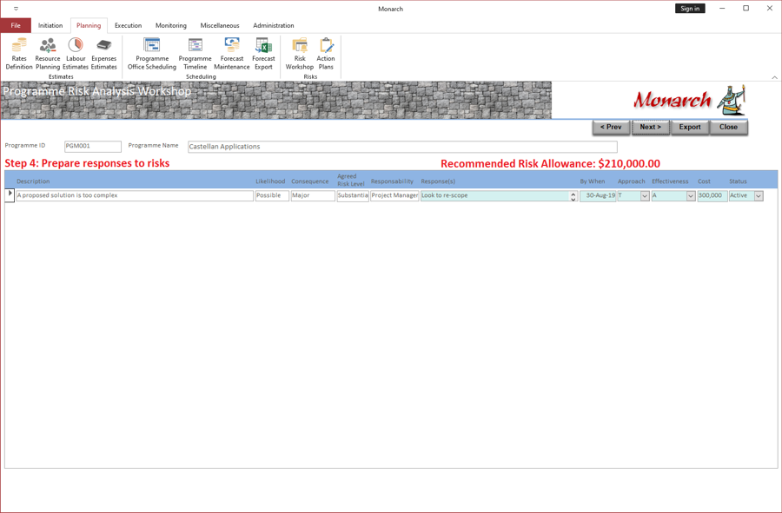Open Programme Office Scheduling
Screen dimensions: 782x513
(151, 54)
